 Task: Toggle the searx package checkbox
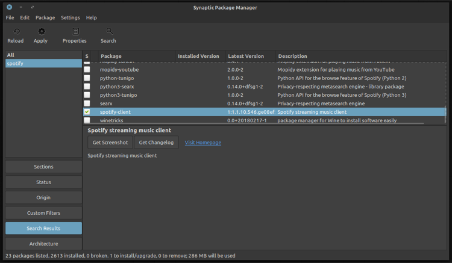(x=87, y=104)
